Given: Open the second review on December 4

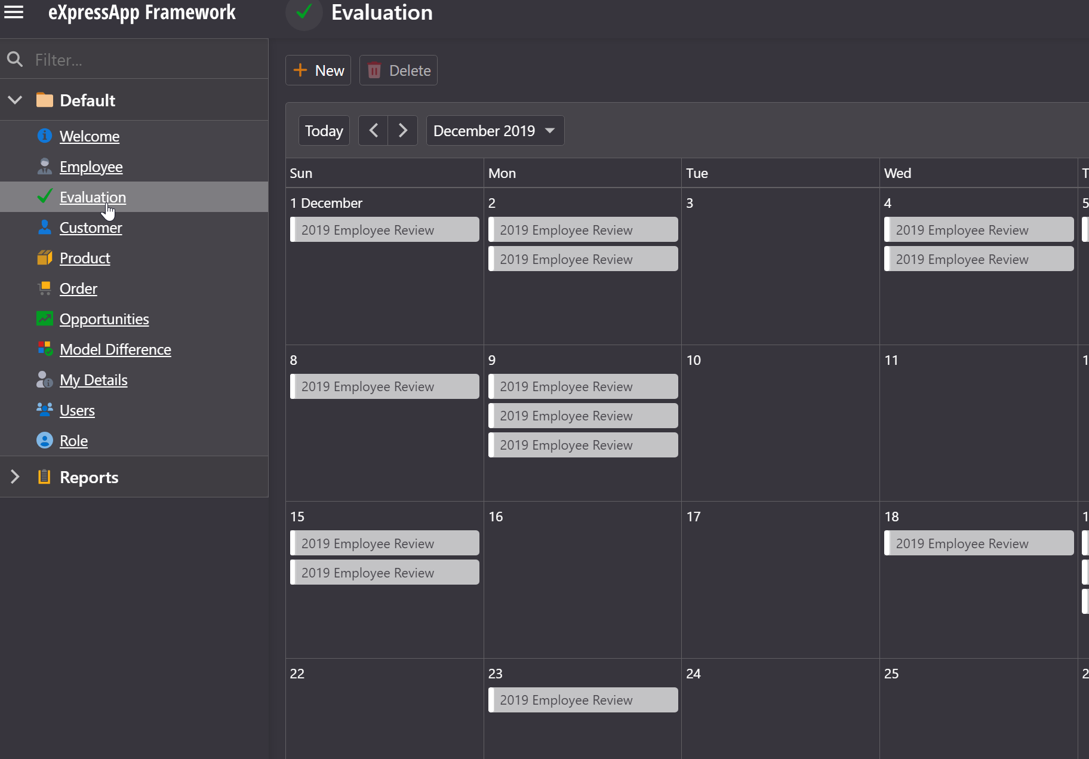Looking at the screenshot, I should coord(979,259).
